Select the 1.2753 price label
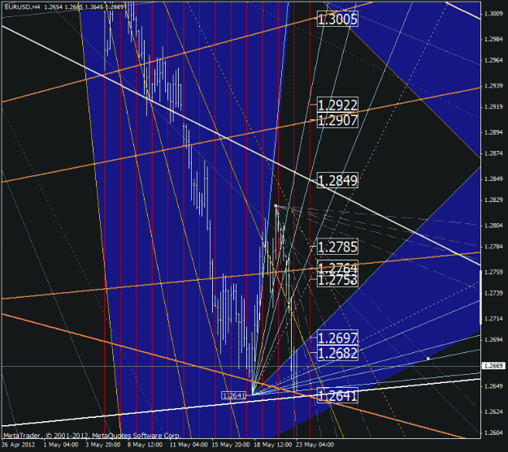Image resolution: width=508 pixels, height=452 pixels. (x=337, y=281)
